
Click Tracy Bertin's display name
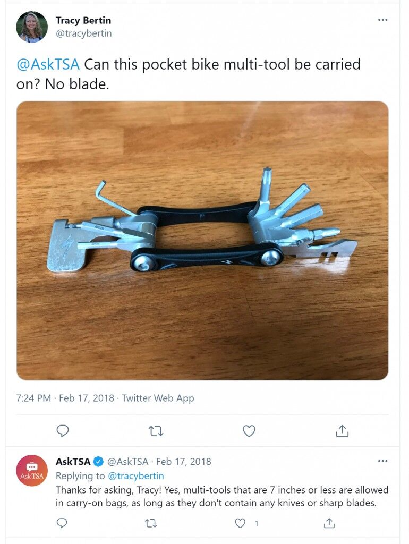[x=83, y=21]
